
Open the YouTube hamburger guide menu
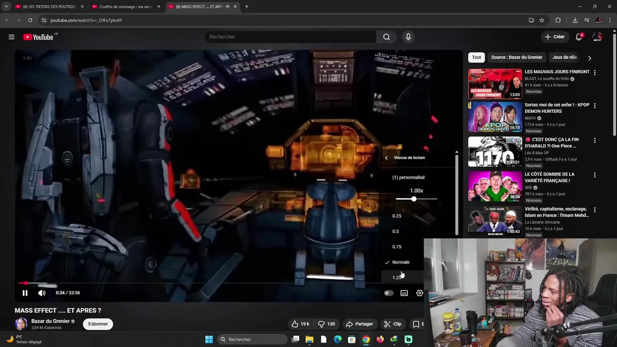12,37
